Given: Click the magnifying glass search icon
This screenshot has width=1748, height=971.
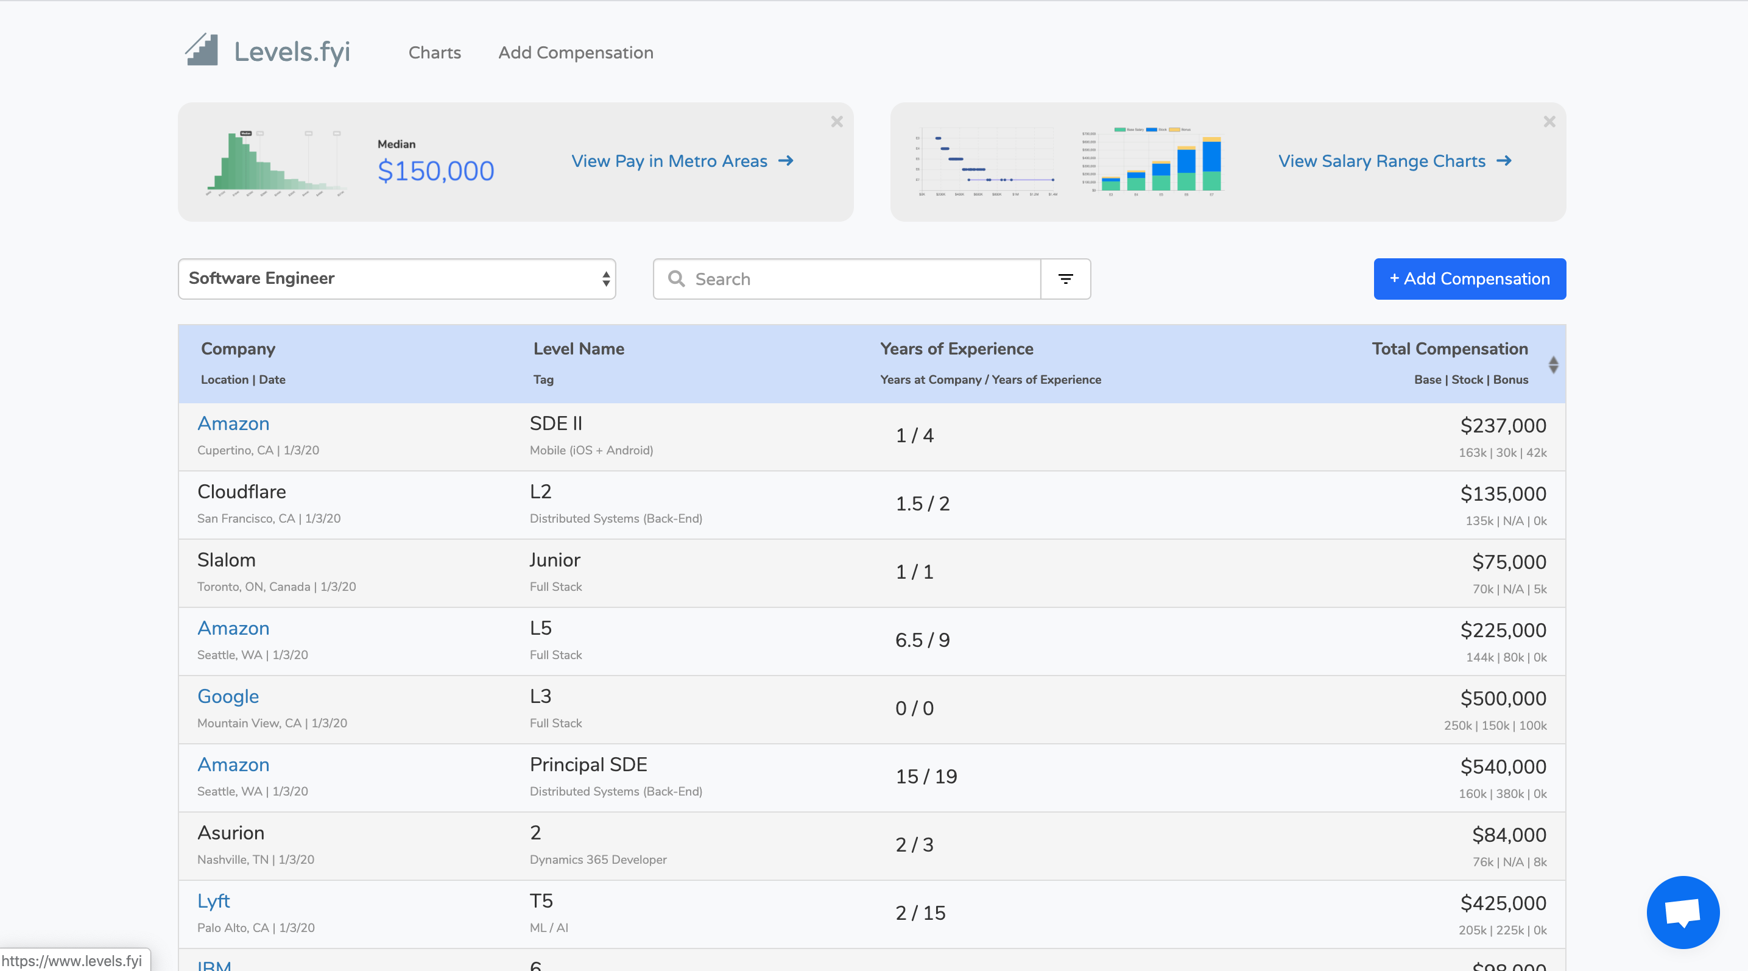Looking at the screenshot, I should (676, 279).
